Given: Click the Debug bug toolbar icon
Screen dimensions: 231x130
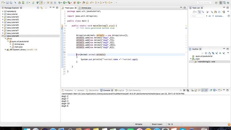Looking at the screenshot, I should 59,3.
